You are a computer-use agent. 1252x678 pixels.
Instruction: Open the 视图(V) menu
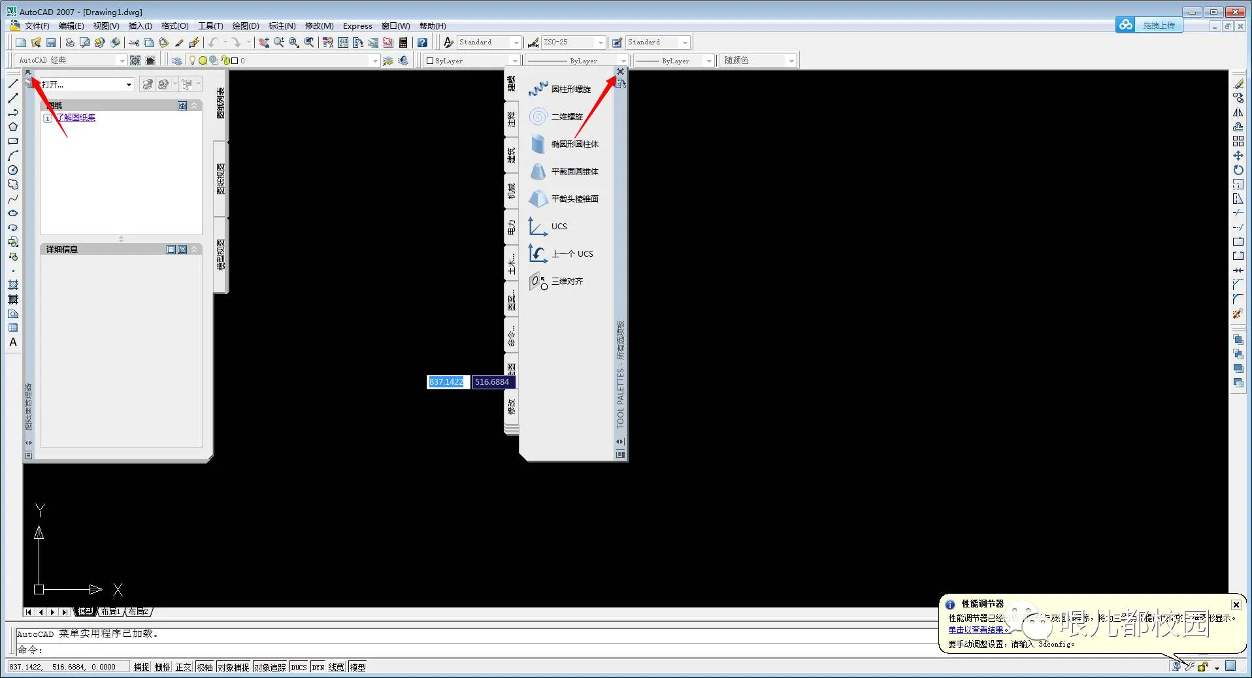pos(106,26)
